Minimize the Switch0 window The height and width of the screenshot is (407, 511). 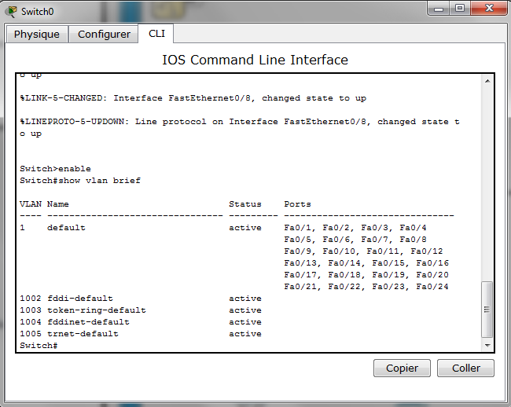click(x=439, y=9)
